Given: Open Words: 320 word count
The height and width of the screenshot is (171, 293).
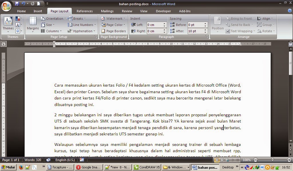Looking at the screenshot, I should point(33,160).
